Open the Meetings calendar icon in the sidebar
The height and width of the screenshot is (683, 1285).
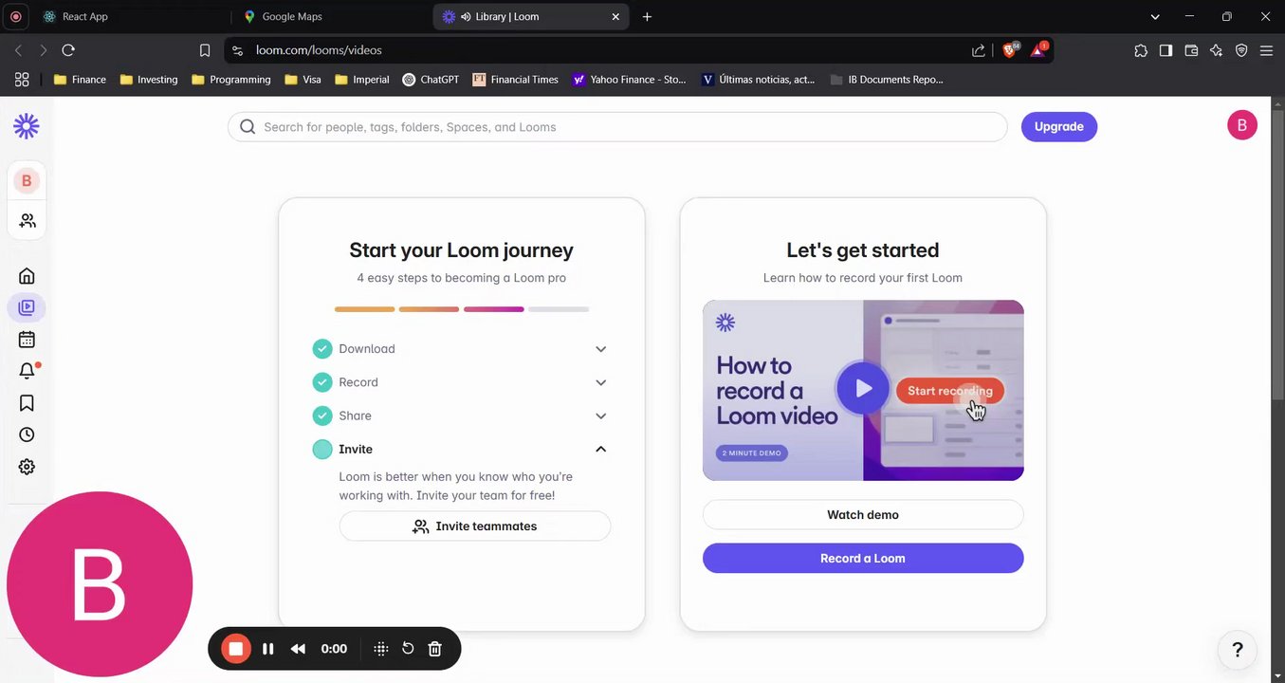27,340
